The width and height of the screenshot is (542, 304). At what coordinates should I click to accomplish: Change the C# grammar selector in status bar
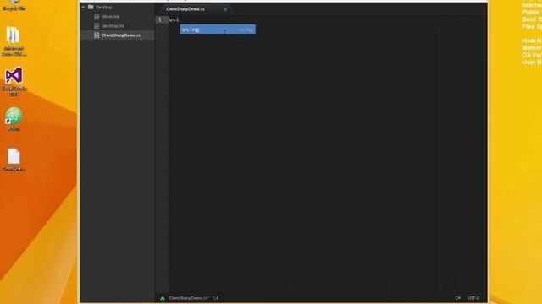(x=458, y=298)
